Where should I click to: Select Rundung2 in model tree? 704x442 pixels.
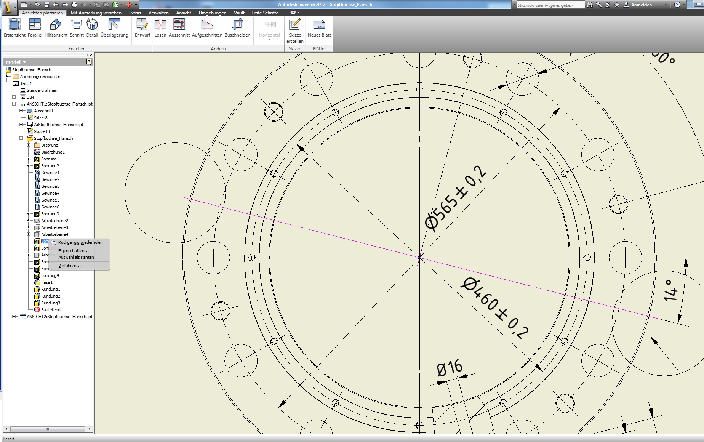(x=51, y=296)
